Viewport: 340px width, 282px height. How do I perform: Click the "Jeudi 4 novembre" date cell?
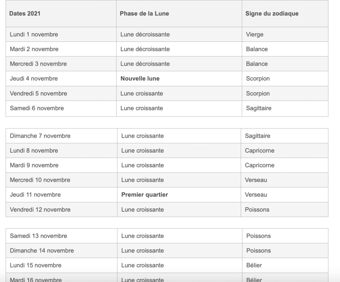tap(34, 79)
